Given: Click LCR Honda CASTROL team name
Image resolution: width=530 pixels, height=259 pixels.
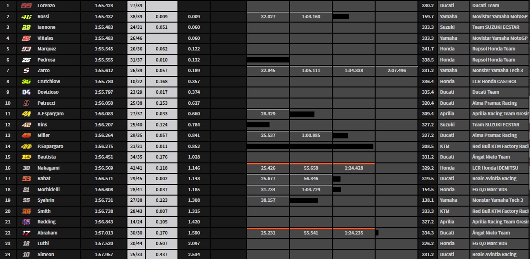Looking at the screenshot, I should [x=494, y=81].
